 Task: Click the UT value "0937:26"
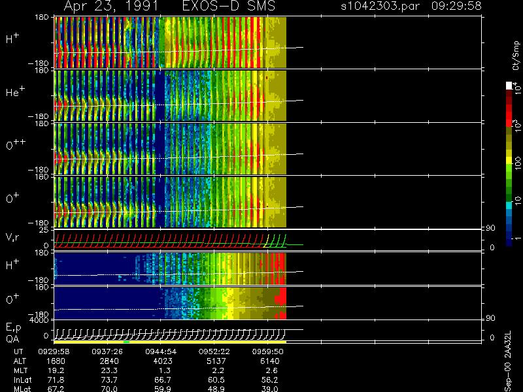[x=107, y=351]
